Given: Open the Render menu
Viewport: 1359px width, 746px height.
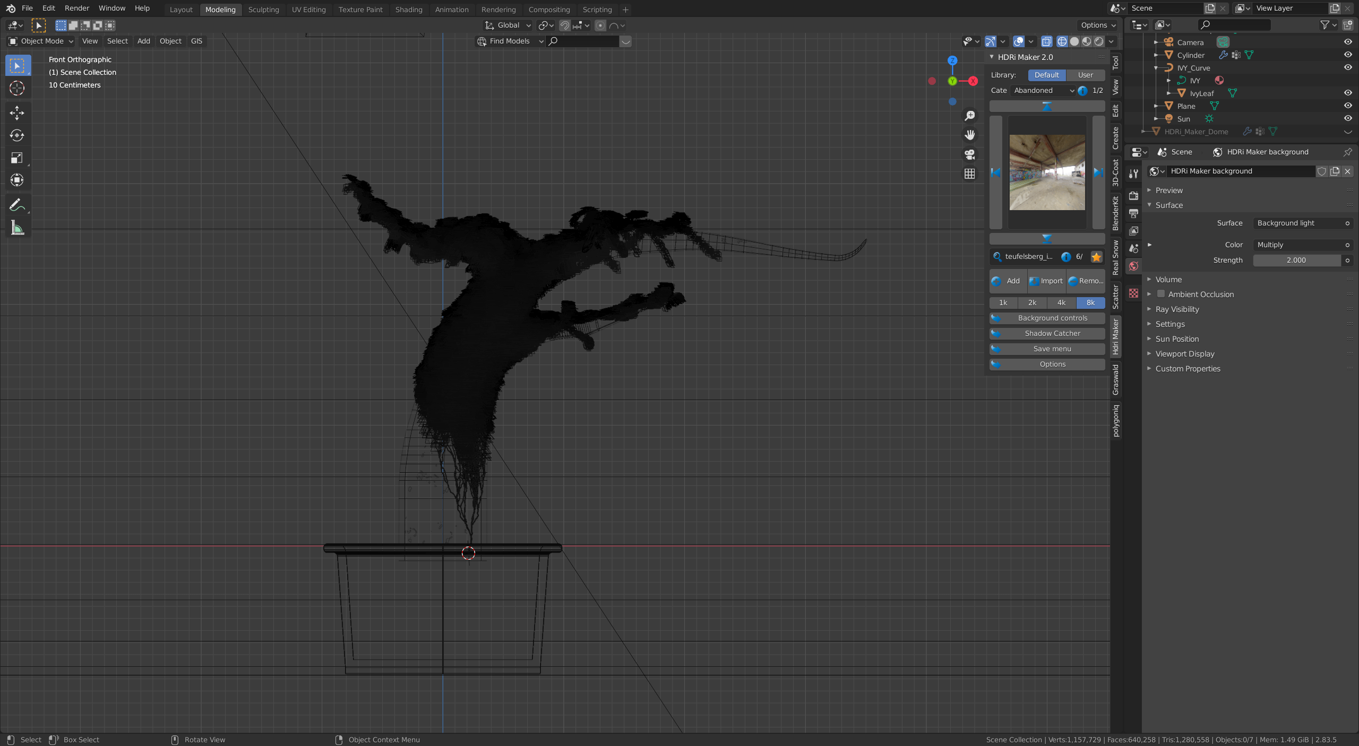Looking at the screenshot, I should click(x=76, y=8).
